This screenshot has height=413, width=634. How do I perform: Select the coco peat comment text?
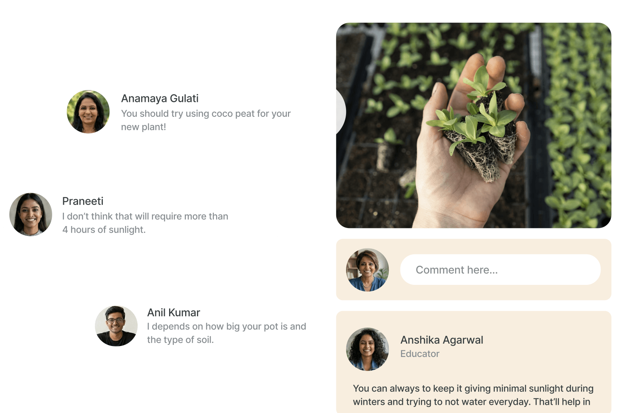pos(206,120)
